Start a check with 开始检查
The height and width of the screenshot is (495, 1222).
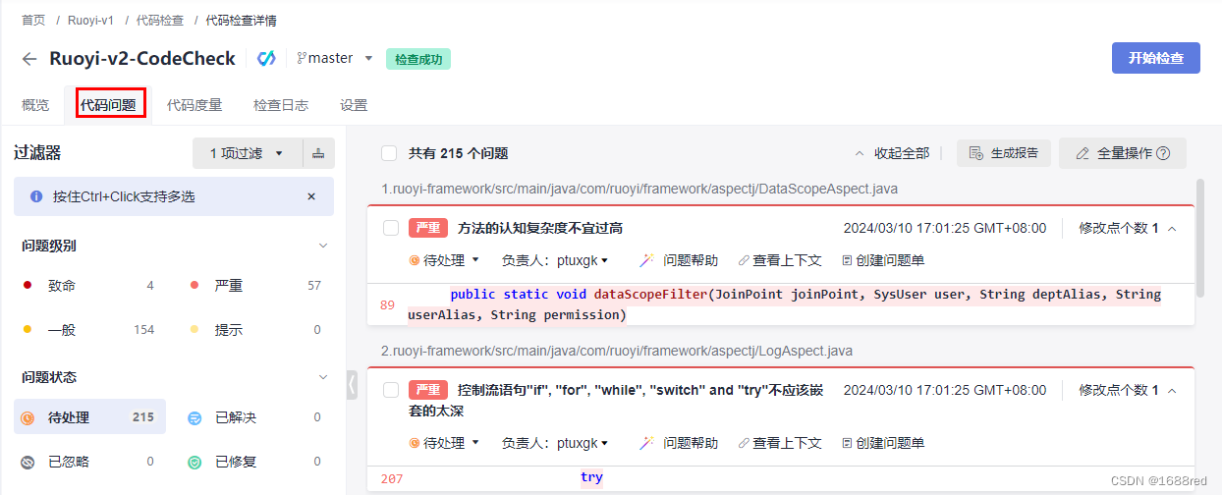(x=1156, y=58)
